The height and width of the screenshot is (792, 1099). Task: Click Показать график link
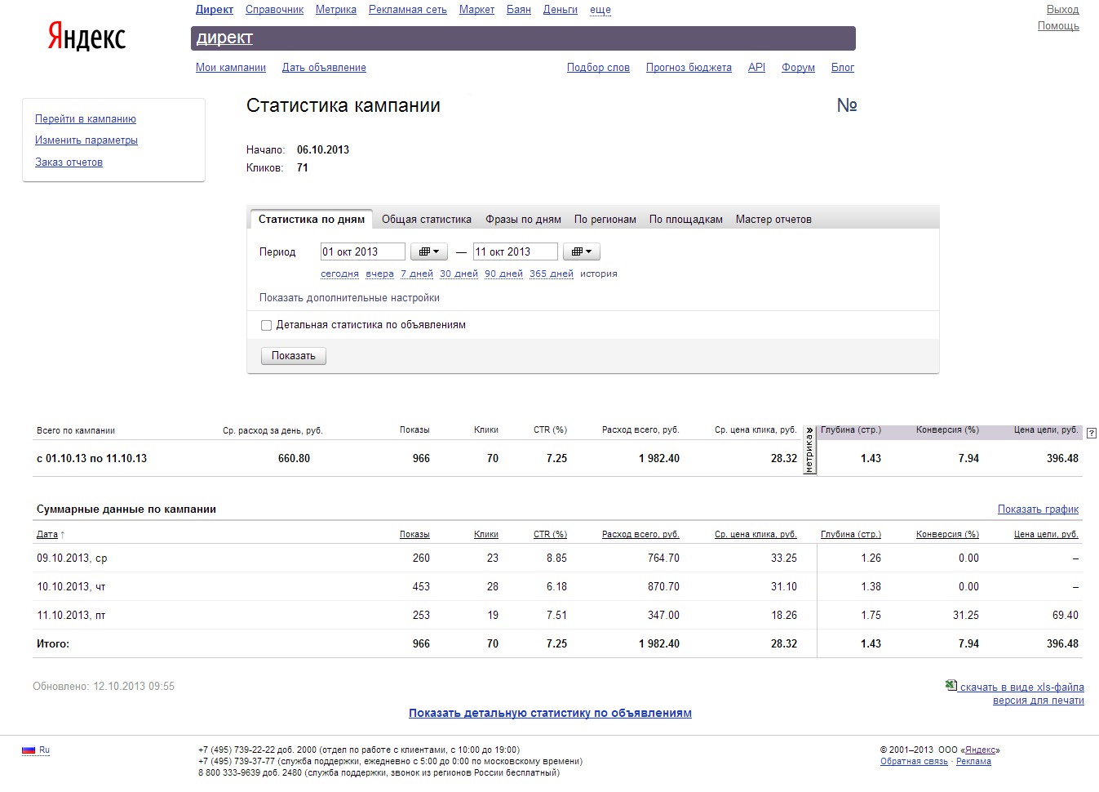[1038, 509]
